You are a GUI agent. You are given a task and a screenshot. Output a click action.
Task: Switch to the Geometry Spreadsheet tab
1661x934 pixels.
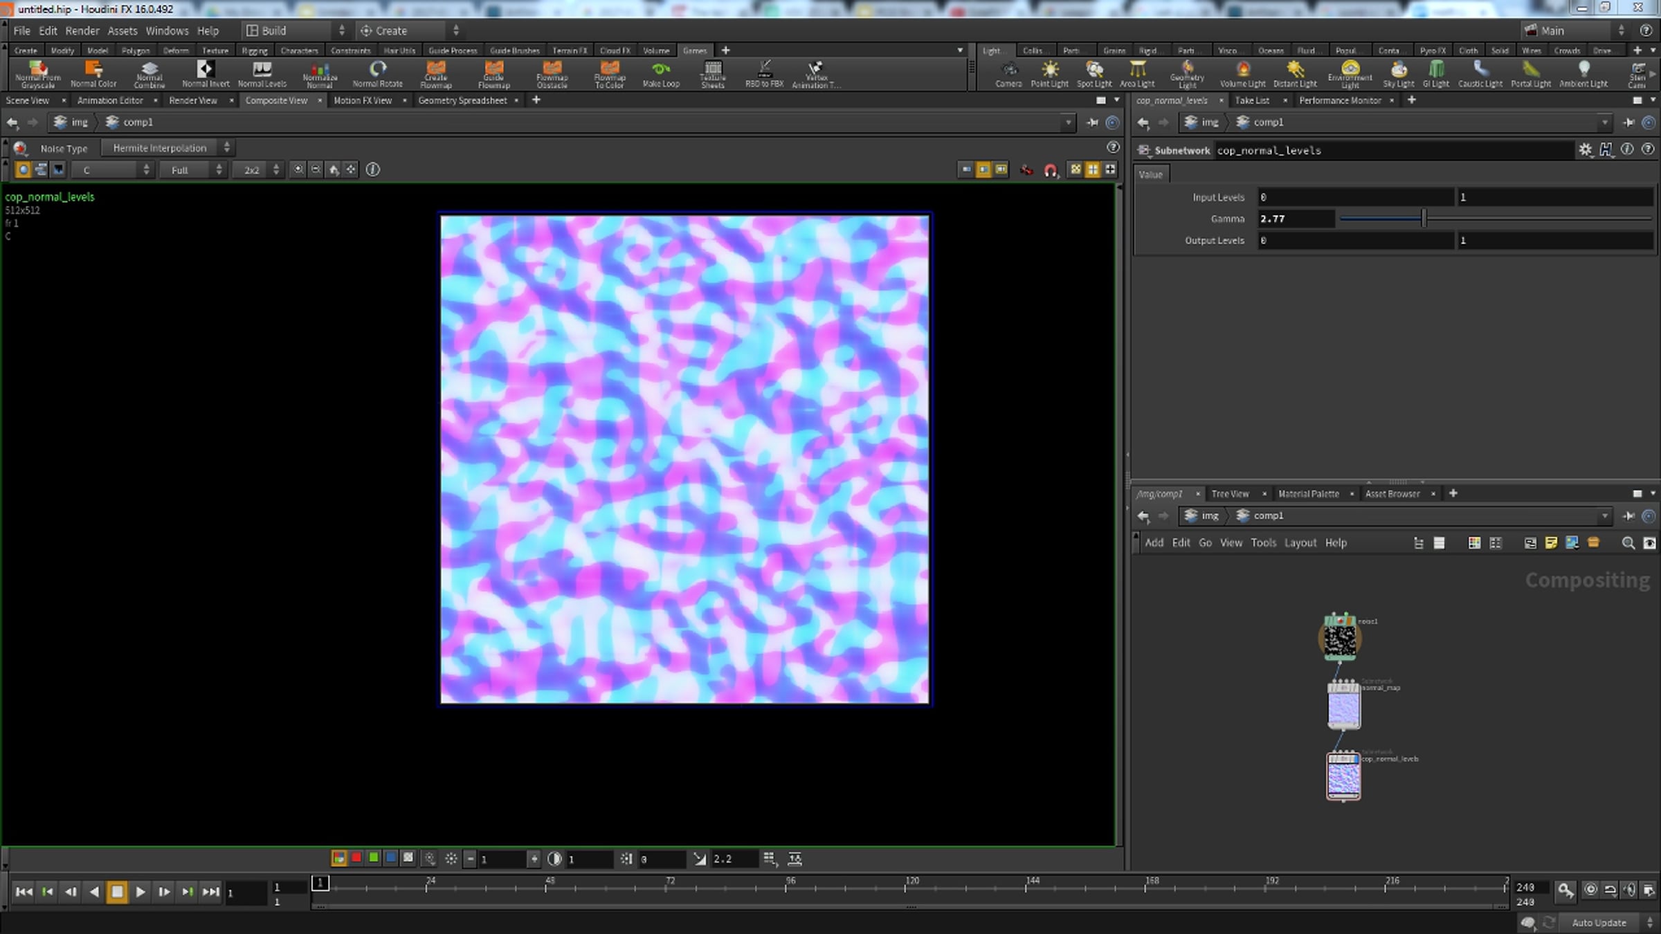462,100
